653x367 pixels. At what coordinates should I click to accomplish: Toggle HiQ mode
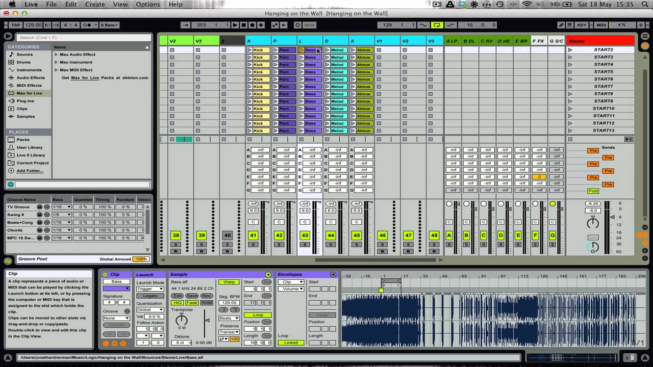click(x=177, y=303)
